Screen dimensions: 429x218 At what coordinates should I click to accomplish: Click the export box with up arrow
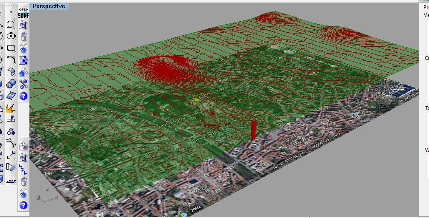23,147
